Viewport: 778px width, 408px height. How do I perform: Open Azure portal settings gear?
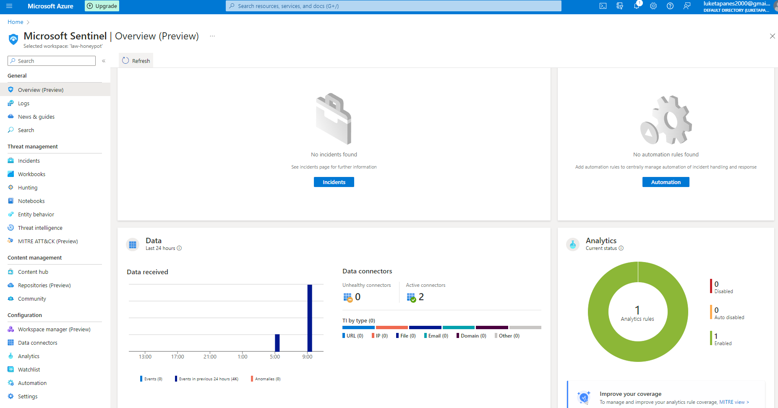[x=653, y=6]
